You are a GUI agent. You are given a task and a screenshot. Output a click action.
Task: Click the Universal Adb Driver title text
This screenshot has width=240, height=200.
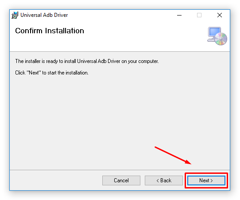coord(44,15)
